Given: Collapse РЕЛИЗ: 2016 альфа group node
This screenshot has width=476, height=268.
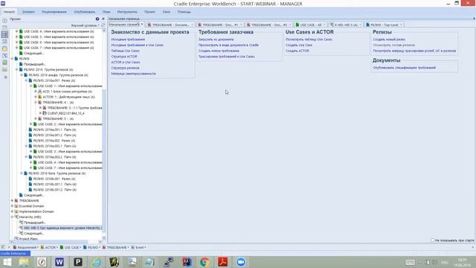Looking at the screenshot, I should [x=22, y=75].
